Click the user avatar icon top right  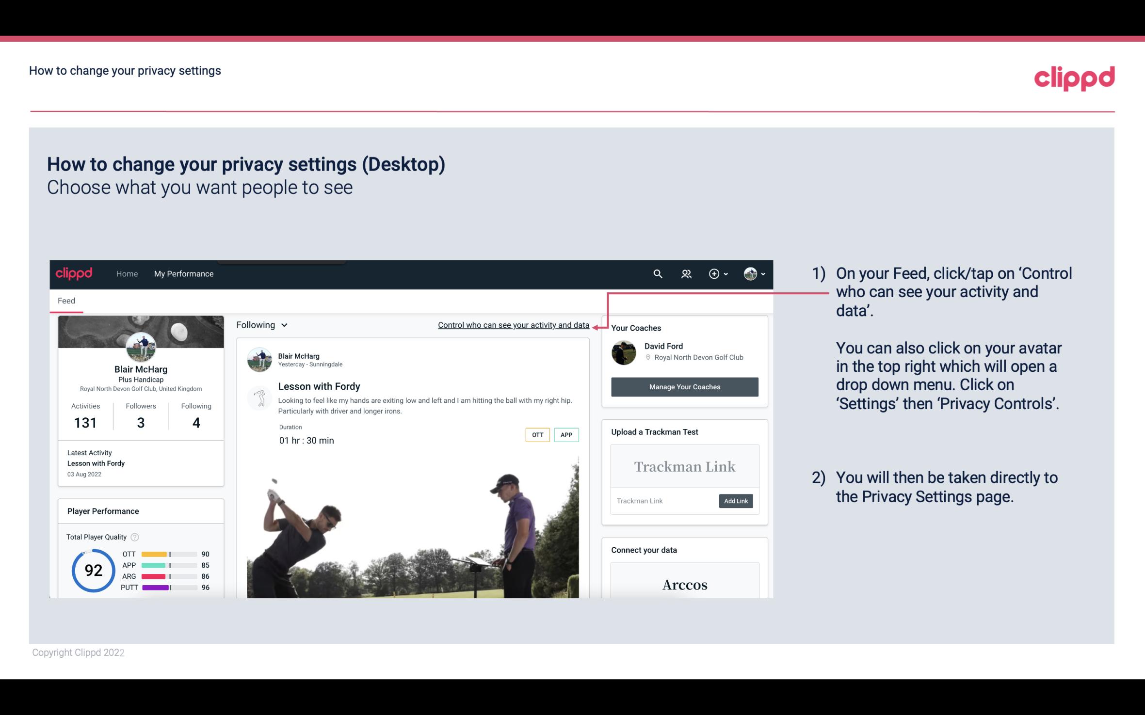click(750, 273)
